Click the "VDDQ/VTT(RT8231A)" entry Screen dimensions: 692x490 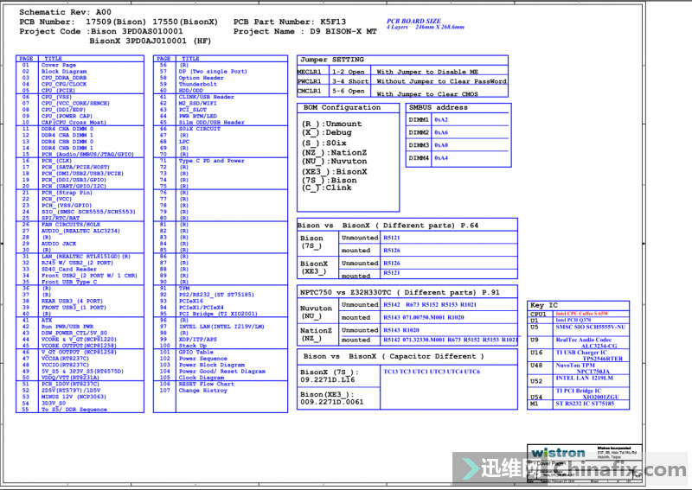pos(70,378)
